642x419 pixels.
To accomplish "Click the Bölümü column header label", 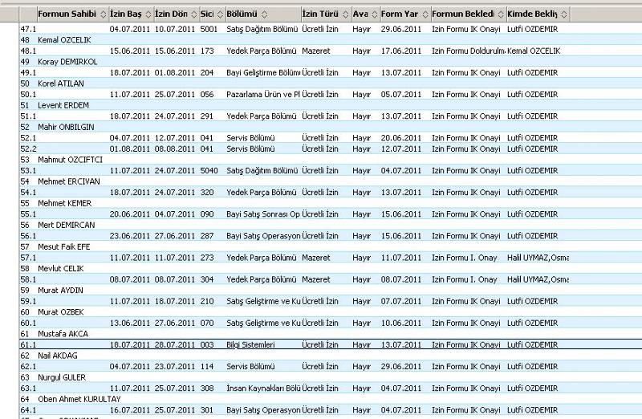I will (x=242, y=14).
